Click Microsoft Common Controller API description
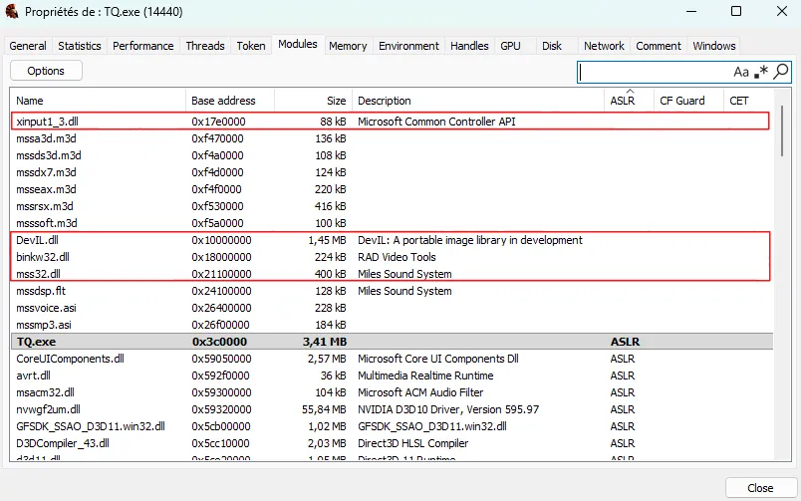 point(436,122)
